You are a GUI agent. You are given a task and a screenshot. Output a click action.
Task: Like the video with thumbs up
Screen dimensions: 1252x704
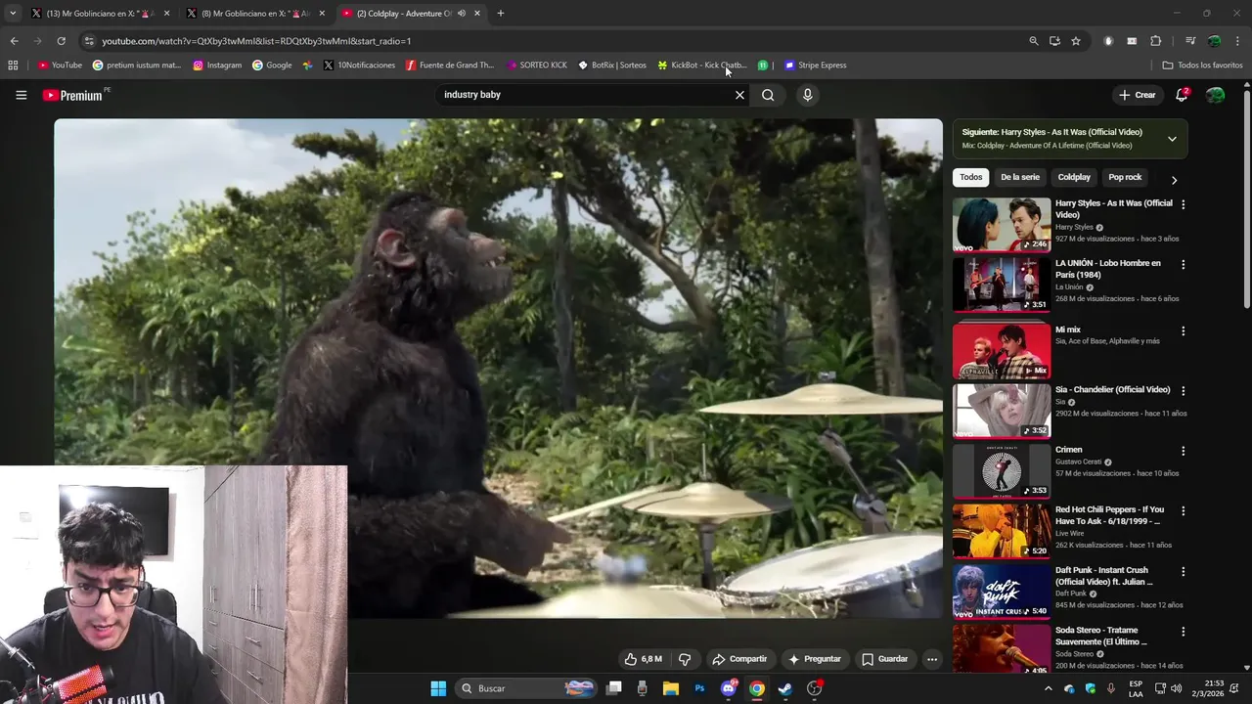coord(642,659)
